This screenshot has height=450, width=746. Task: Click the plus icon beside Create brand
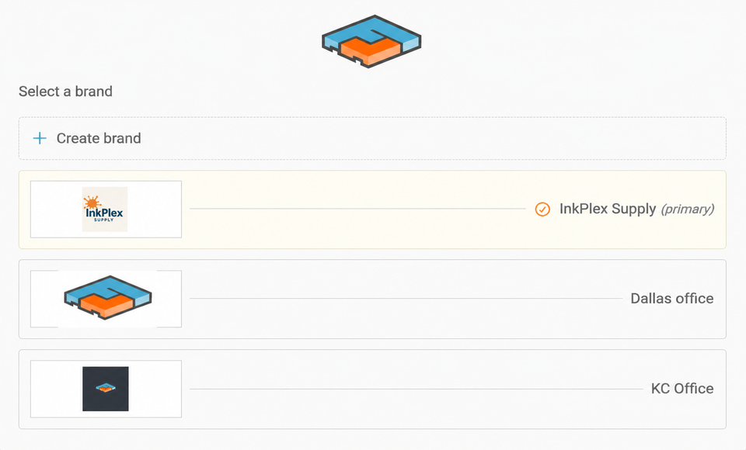[x=40, y=138]
